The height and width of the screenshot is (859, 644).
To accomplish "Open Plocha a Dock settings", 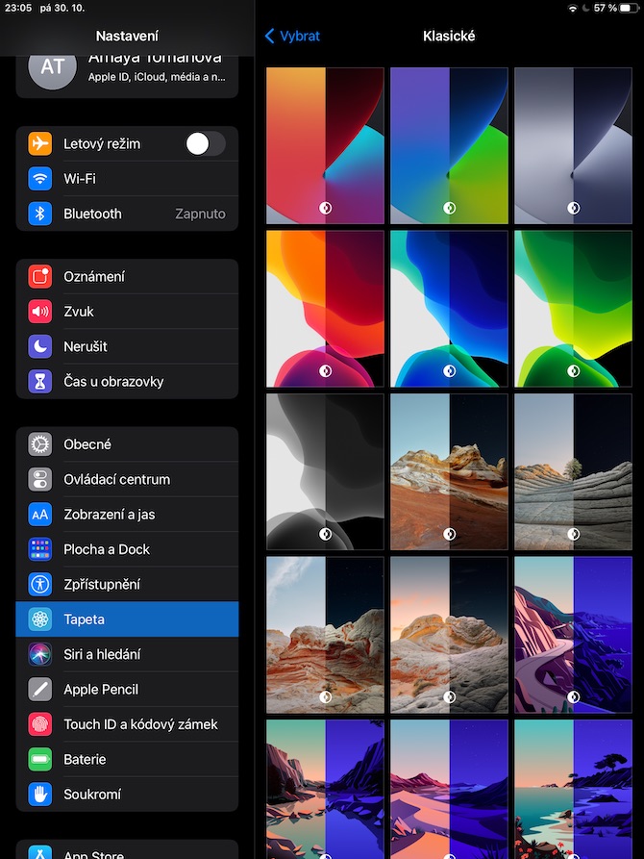I will click(127, 549).
